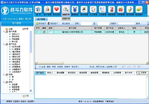Collapse the 客户状态 tree node
The width and height of the screenshot is (149, 104).
pyautogui.click(x=4, y=44)
